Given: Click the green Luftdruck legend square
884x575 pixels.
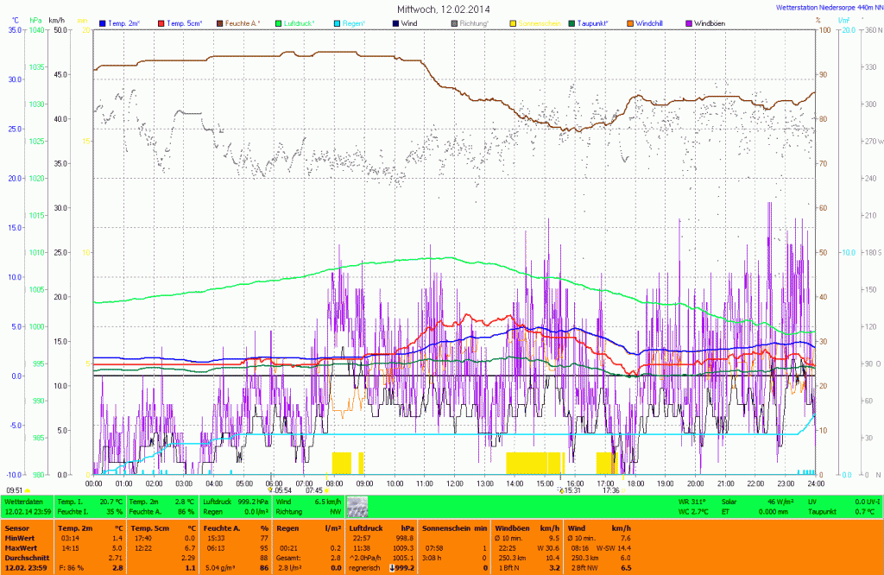Looking at the screenshot, I should point(279,22).
